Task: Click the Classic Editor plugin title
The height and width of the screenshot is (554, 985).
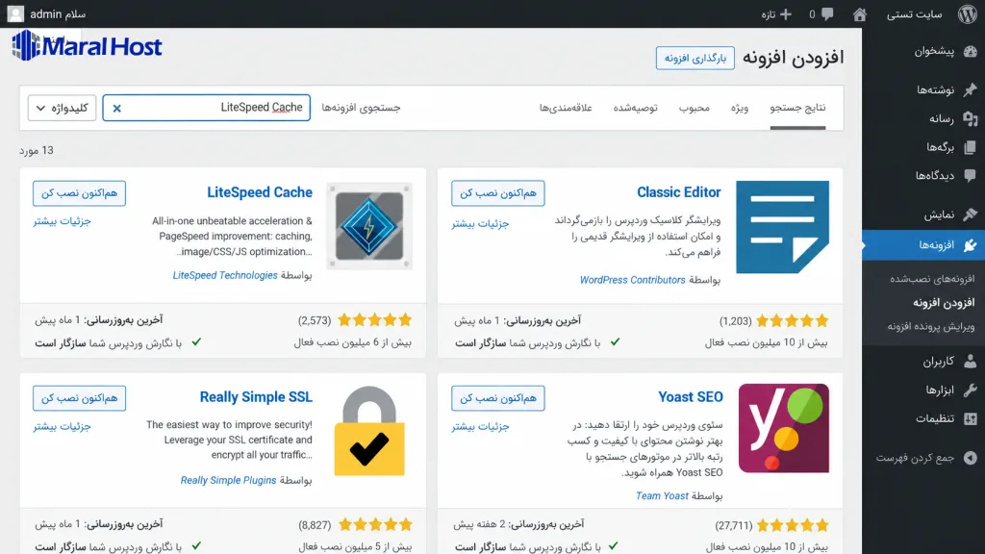Action: click(678, 192)
